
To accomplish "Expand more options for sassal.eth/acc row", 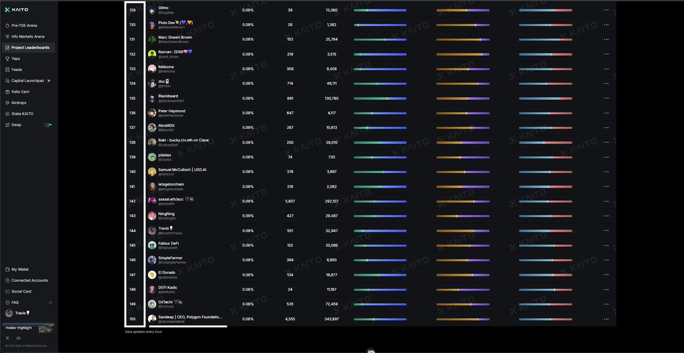I will point(606,201).
